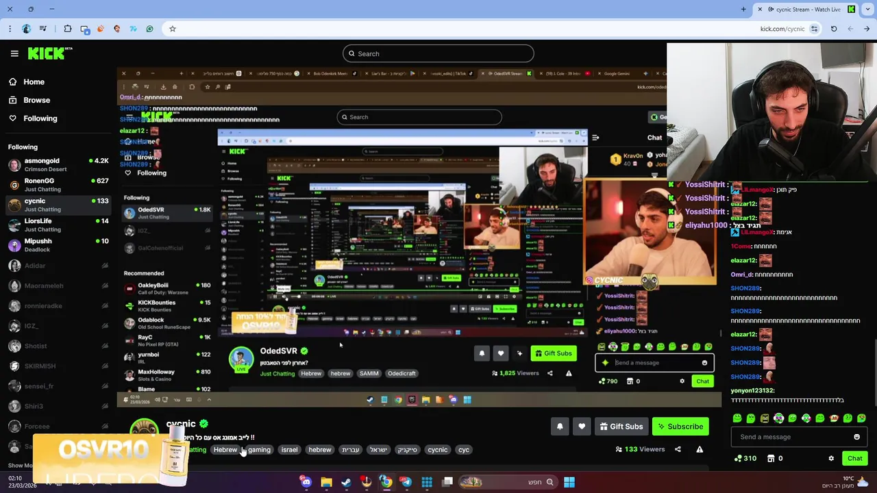Viewport: 877px width, 493px height.
Task: Select the capitalized Hebrew tag
Action: coord(225,450)
